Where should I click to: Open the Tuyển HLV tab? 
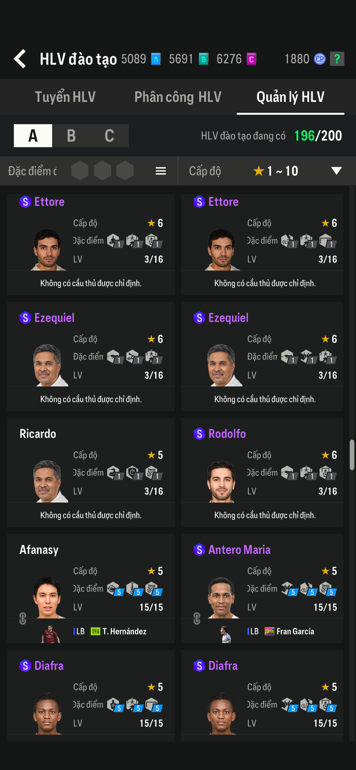(65, 97)
